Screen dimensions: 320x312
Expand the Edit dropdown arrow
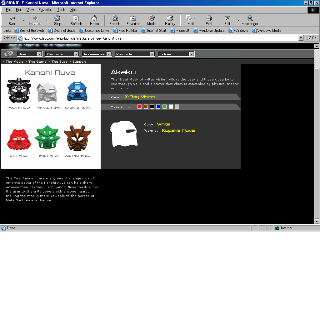[x=238, y=20]
